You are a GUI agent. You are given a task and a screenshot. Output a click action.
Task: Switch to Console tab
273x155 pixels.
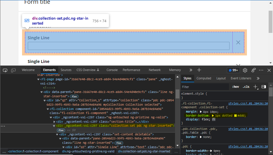click(x=112, y=70)
